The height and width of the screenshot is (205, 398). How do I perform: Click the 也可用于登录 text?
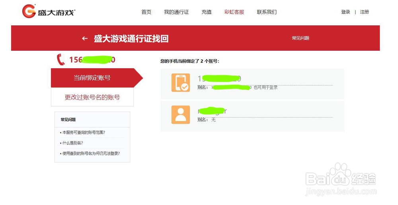click(265, 88)
